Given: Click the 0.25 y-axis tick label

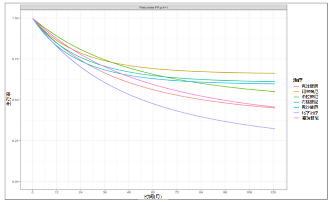Looking at the screenshot, I should point(15,141).
